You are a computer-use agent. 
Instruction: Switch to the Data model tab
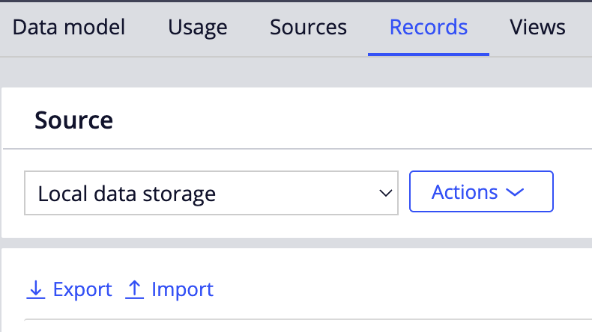(x=69, y=27)
